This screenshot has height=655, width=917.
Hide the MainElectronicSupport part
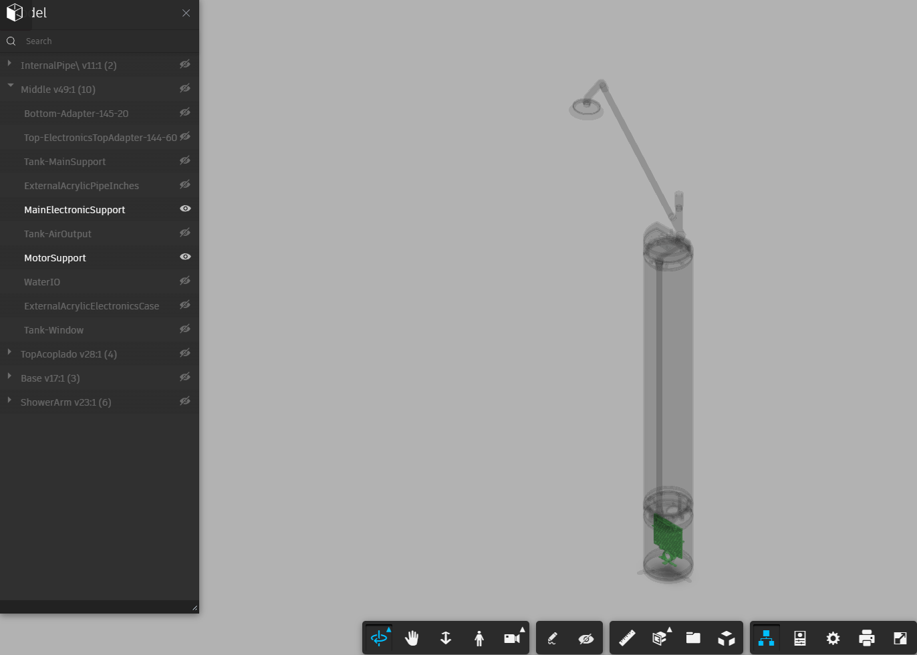tap(185, 209)
